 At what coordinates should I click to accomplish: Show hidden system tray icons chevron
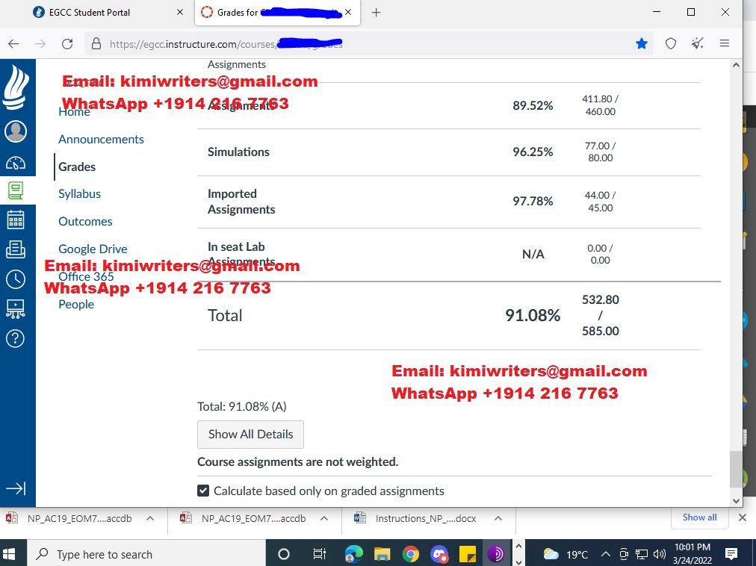pyautogui.click(x=606, y=554)
